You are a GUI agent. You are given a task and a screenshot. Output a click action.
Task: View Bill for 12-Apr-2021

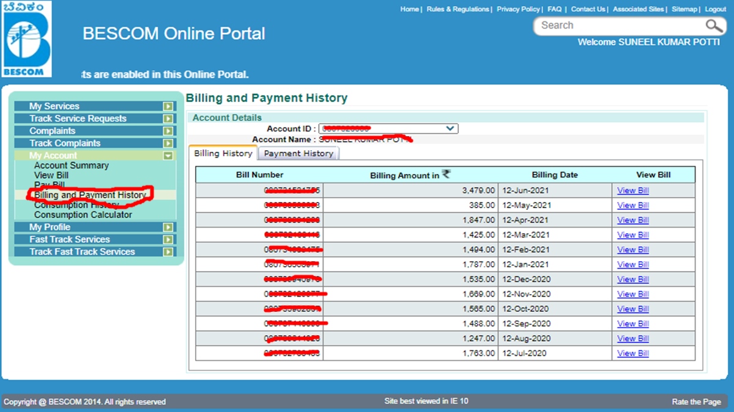pos(633,220)
